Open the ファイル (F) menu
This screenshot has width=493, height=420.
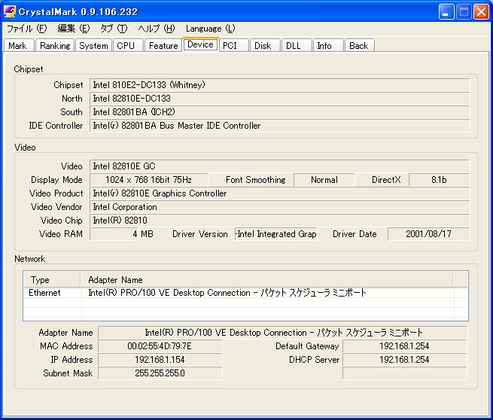[x=27, y=29]
